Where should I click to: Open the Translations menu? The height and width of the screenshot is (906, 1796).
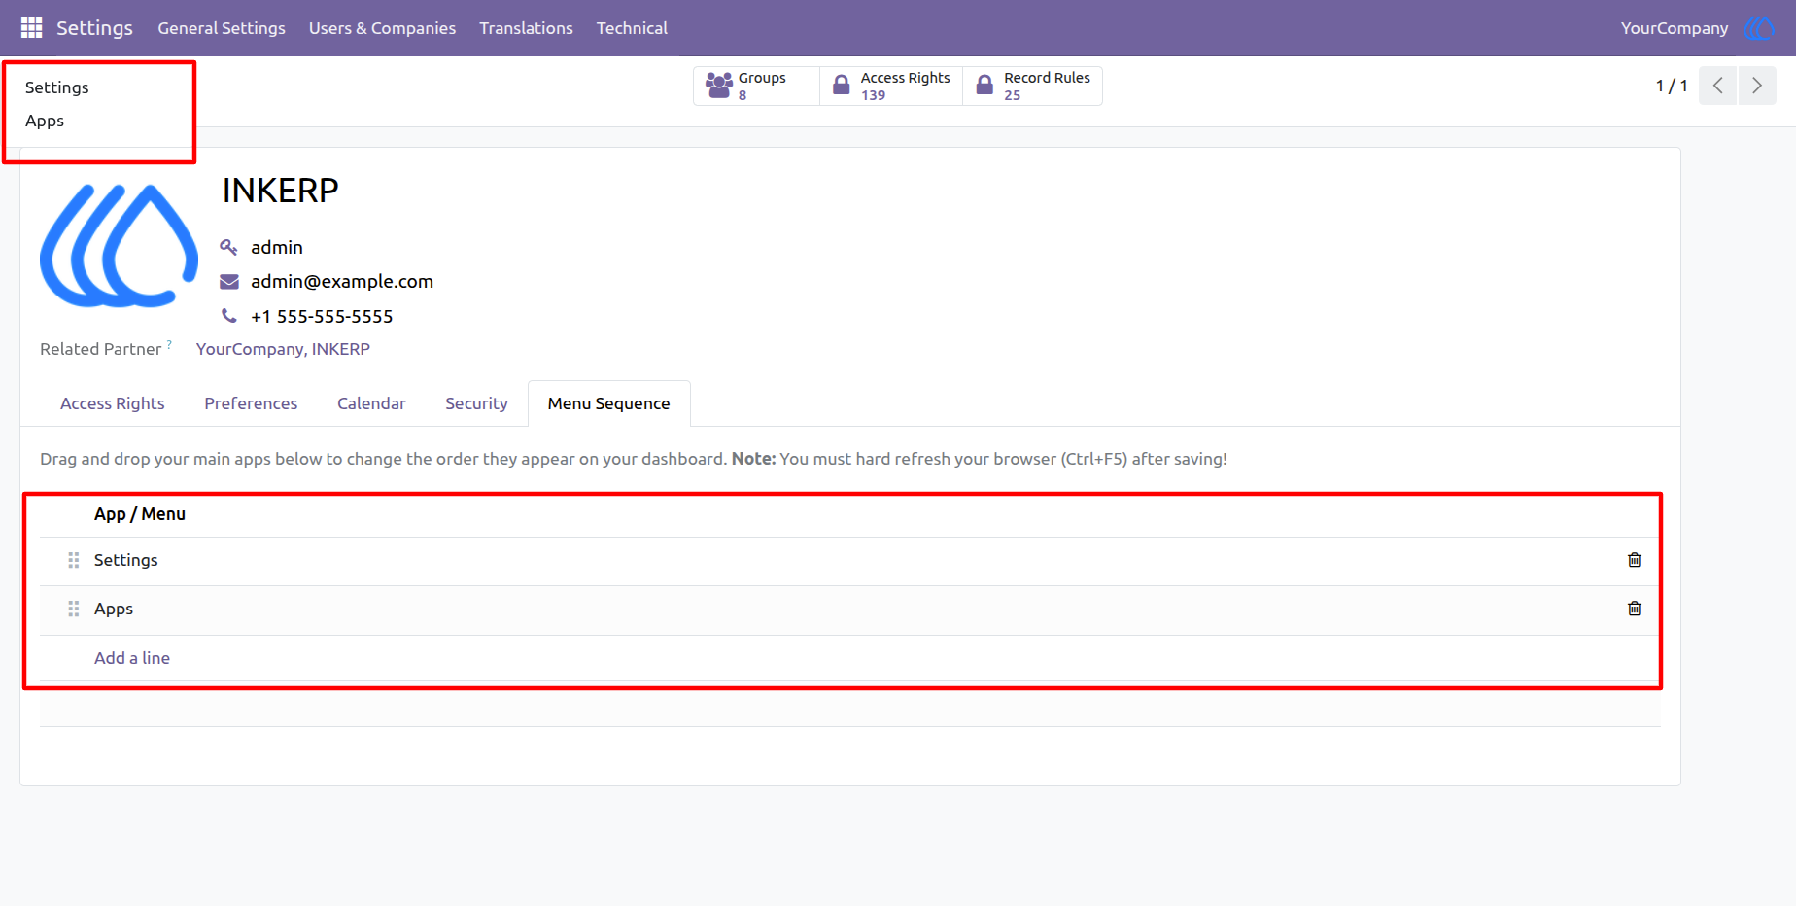point(526,28)
